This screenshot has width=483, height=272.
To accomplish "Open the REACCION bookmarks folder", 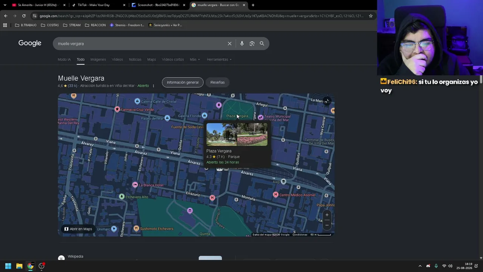I will coord(95,25).
